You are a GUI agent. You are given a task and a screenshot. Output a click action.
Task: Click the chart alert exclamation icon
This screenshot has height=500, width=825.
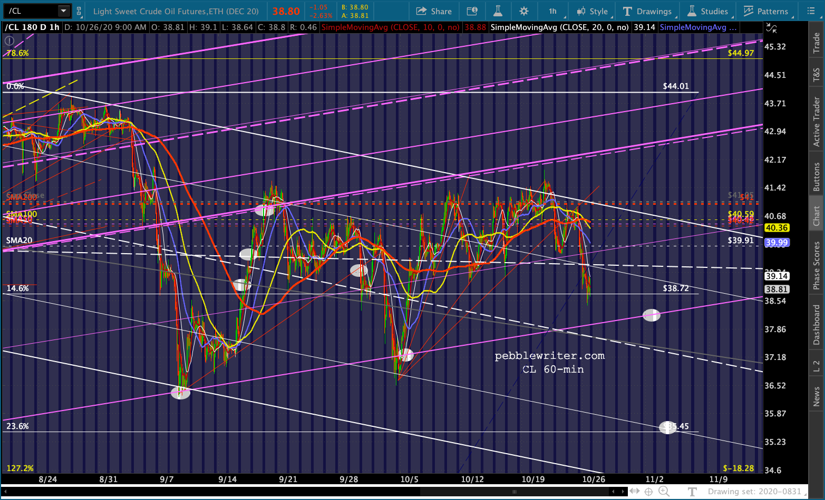(x=9, y=41)
